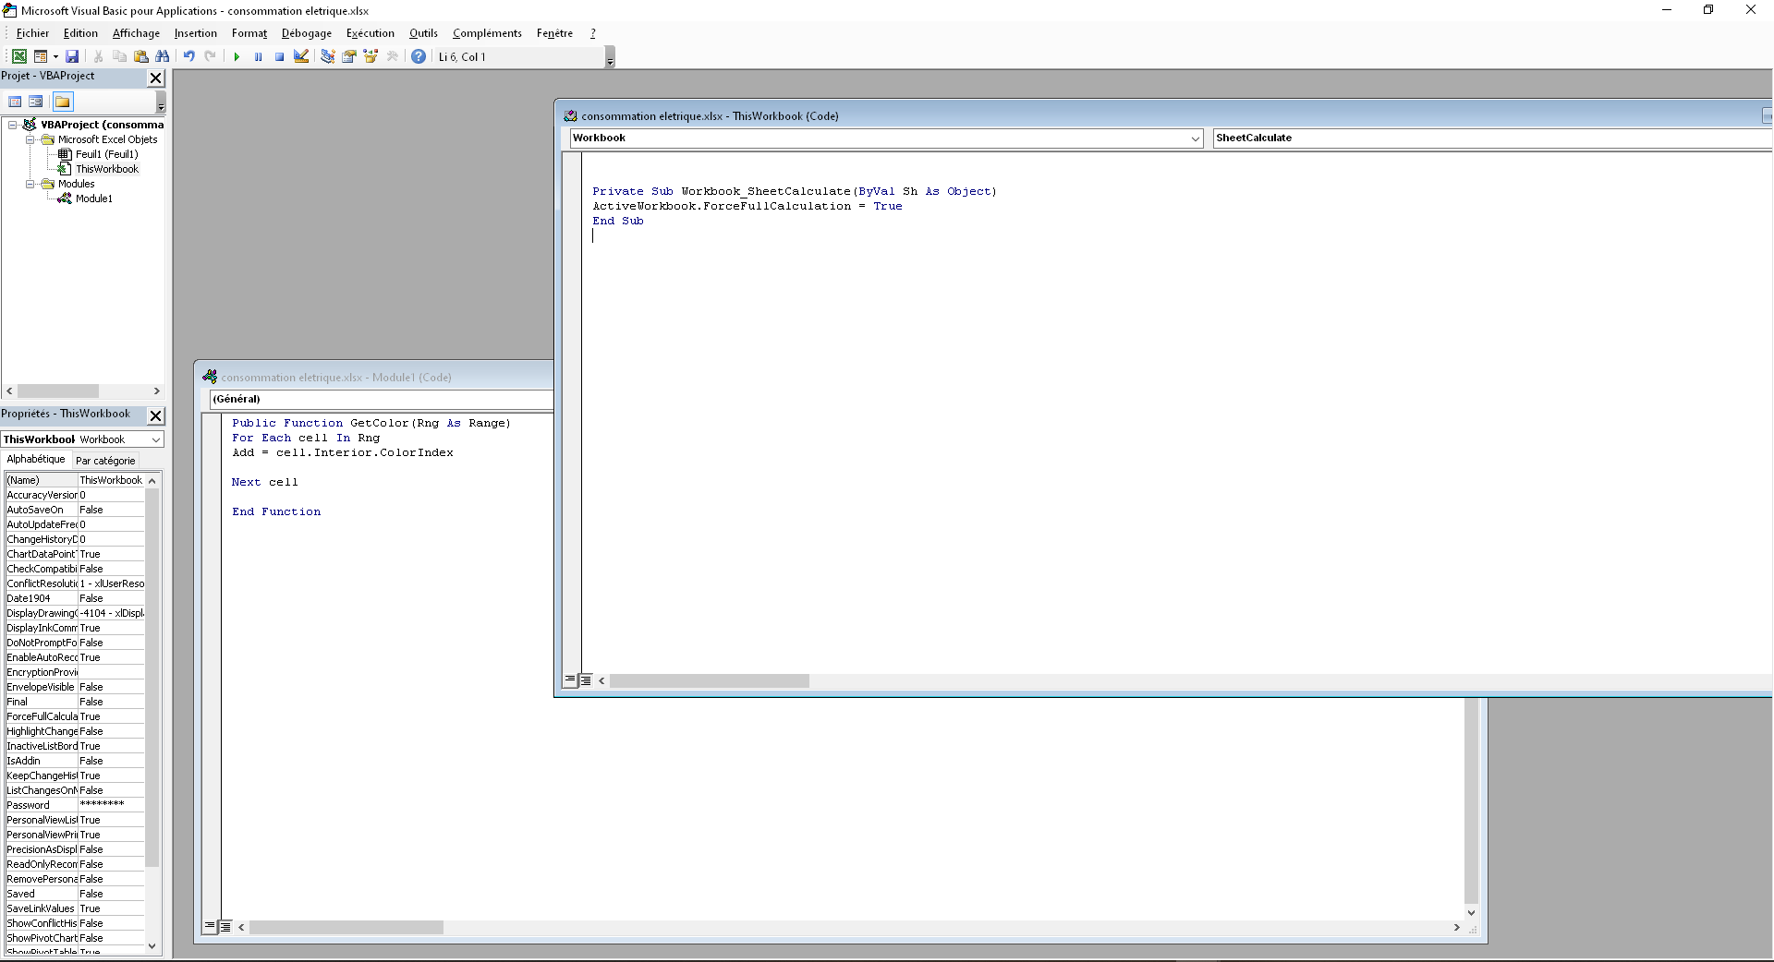The height and width of the screenshot is (962, 1774).
Task: Switch to the Par catégorie properties tab
Action: coord(105,461)
